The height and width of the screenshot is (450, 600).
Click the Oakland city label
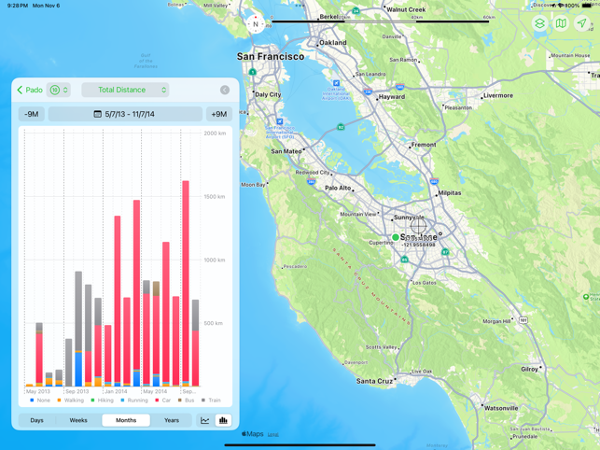333,43
